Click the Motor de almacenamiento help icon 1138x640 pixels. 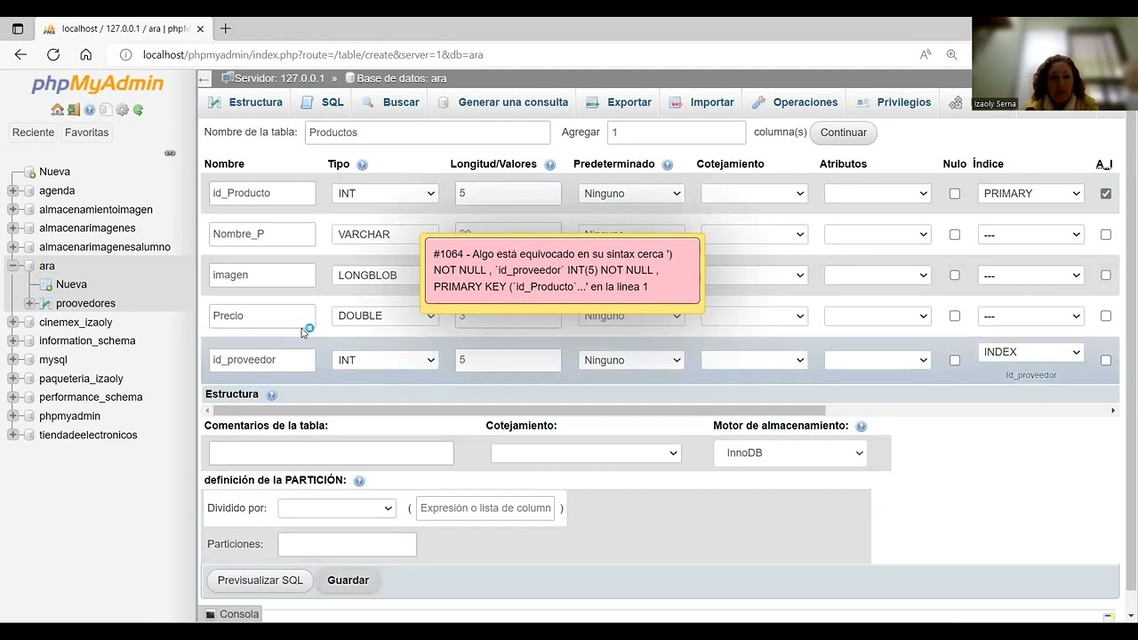pyautogui.click(x=861, y=427)
